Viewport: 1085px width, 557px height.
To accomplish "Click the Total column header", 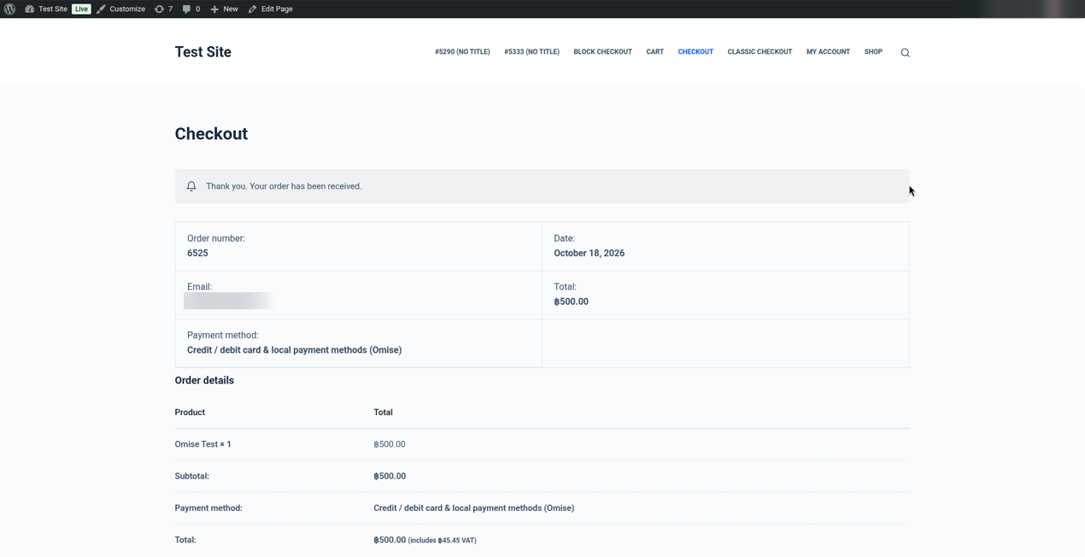I will (x=383, y=412).
